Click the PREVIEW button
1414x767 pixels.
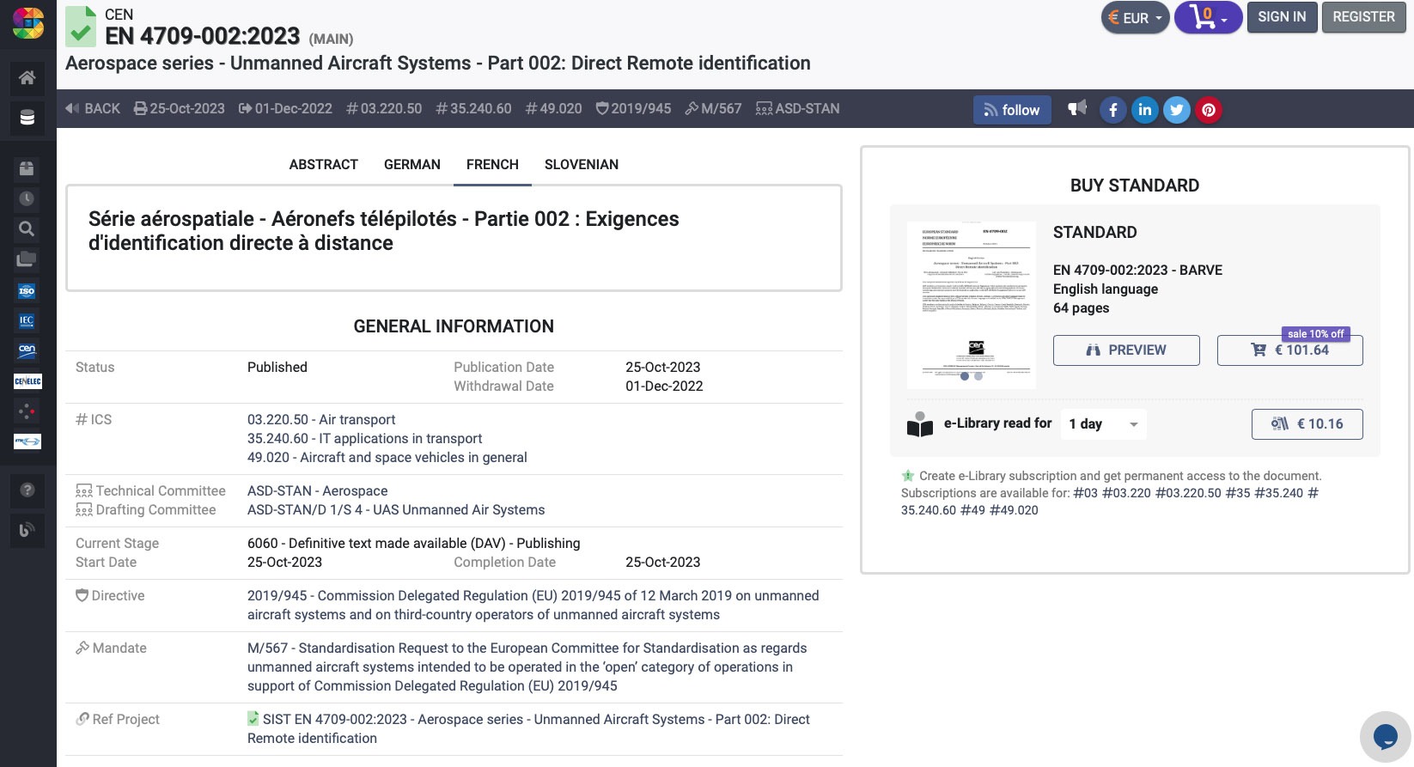point(1126,350)
